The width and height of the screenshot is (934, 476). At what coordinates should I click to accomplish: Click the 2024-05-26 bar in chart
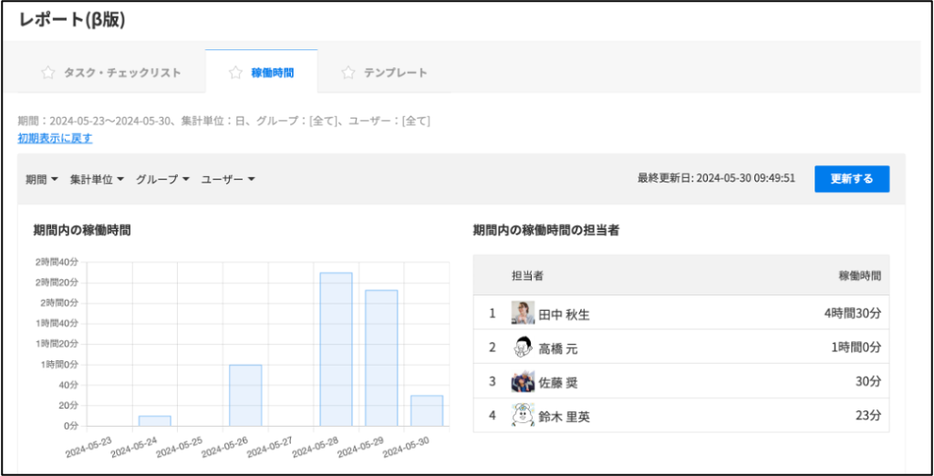tap(245, 395)
